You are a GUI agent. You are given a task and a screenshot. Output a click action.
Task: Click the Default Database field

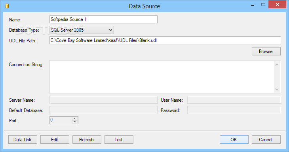coord(103,110)
